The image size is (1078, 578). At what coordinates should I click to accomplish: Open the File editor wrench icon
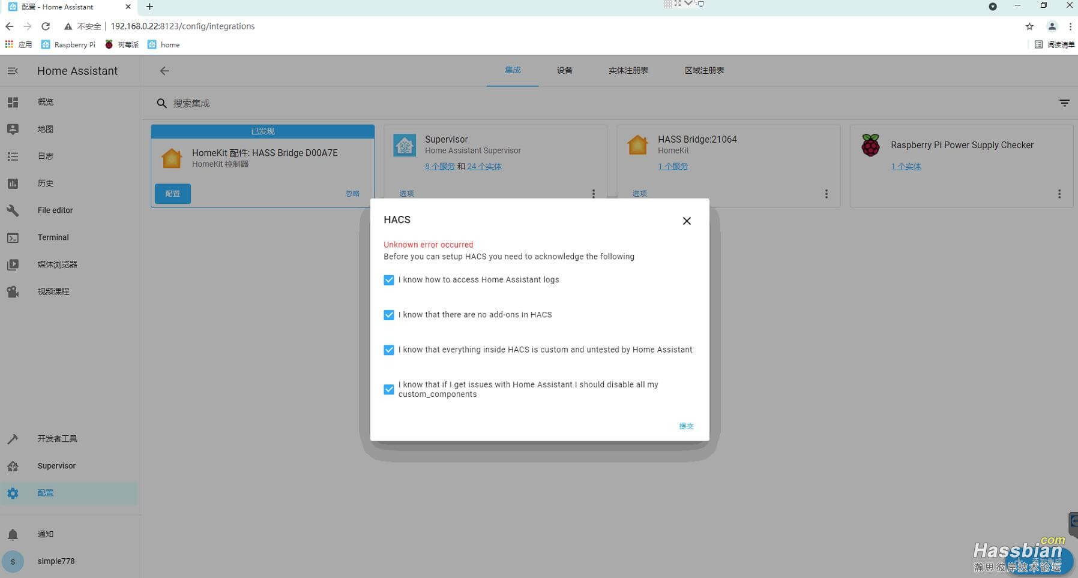point(13,210)
